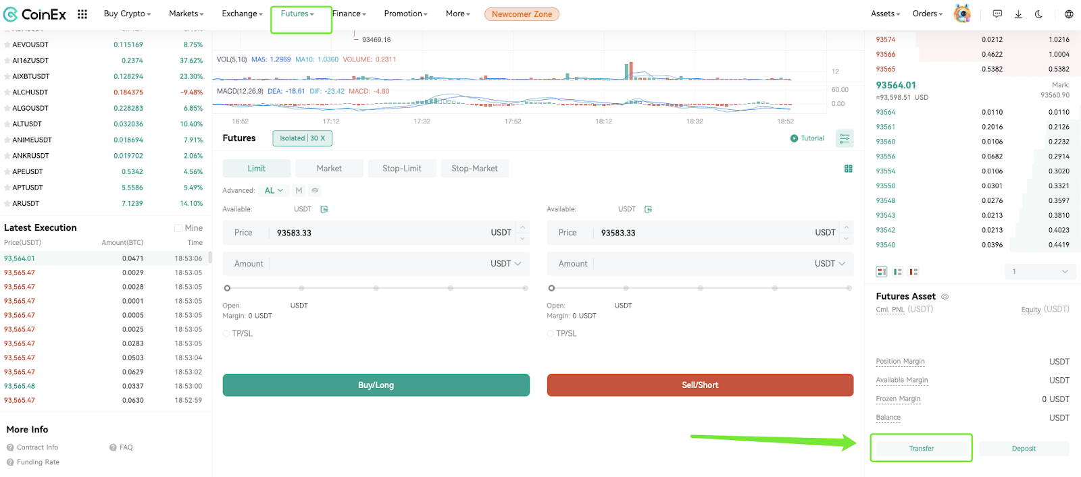
Task: Increase left Price with stepper up arrow
Action: [522, 227]
